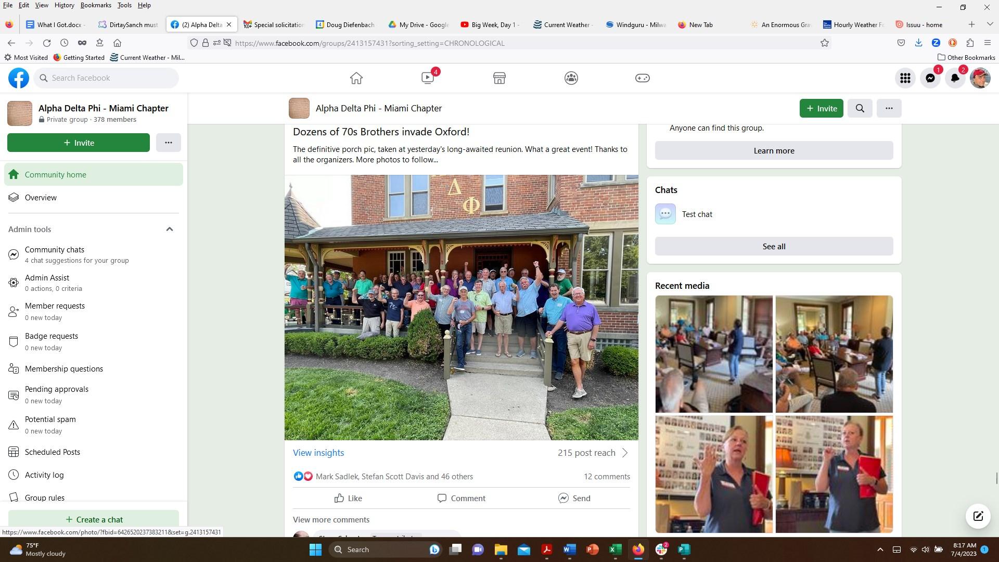Open the Groups icon in top navigation
The height and width of the screenshot is (562, 999).
571,78
